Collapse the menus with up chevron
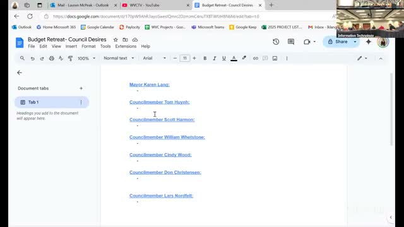This screenshot has width=404, height=227. 381,59
